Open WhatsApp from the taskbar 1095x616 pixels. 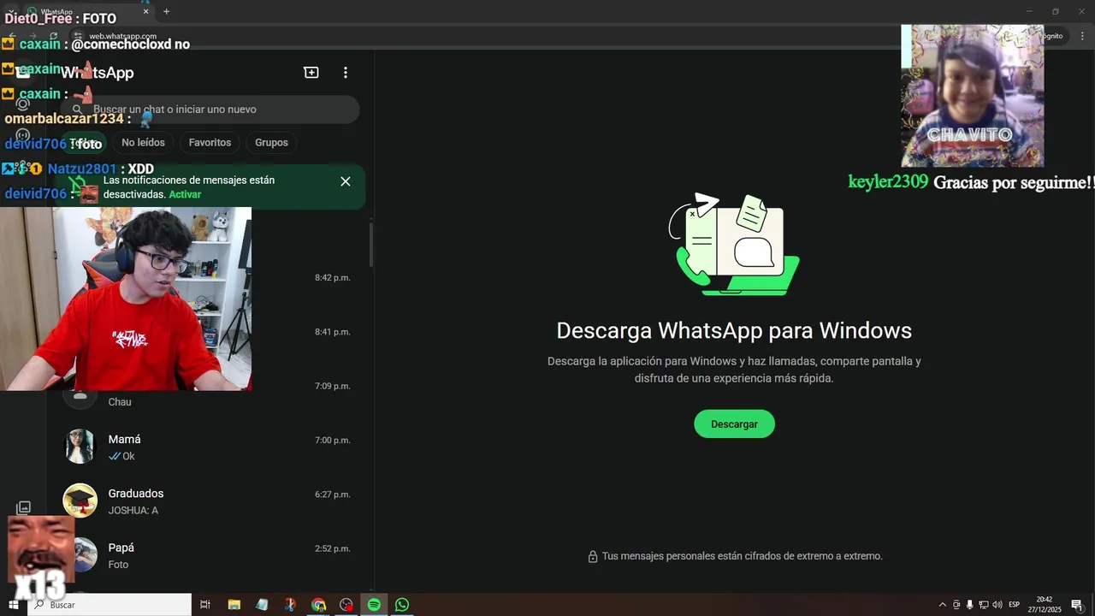(x=402, y=605)
